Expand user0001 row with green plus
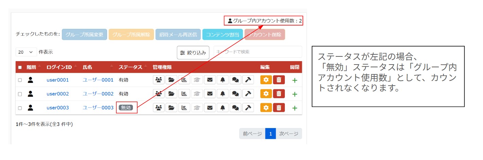 click(295, 80)
